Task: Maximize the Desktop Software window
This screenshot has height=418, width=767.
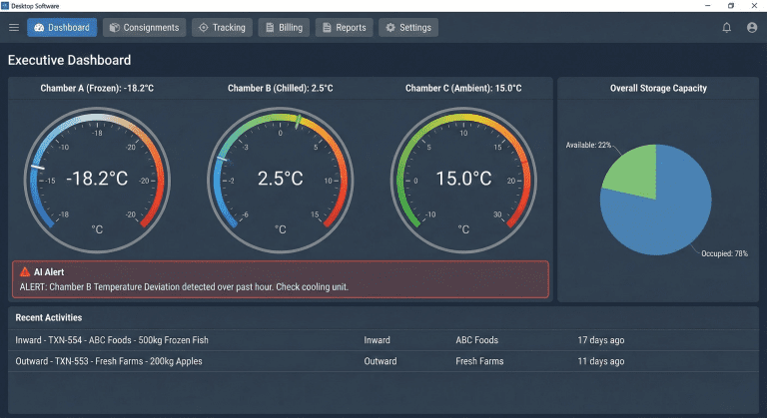Action: click(x=730, y=6)
